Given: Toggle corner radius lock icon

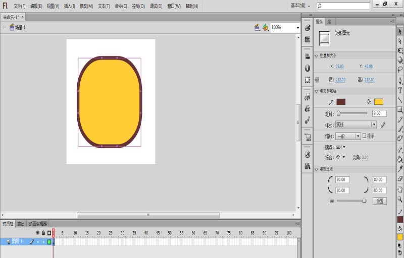Looking at the screenshot, I should tap(332, 201).
